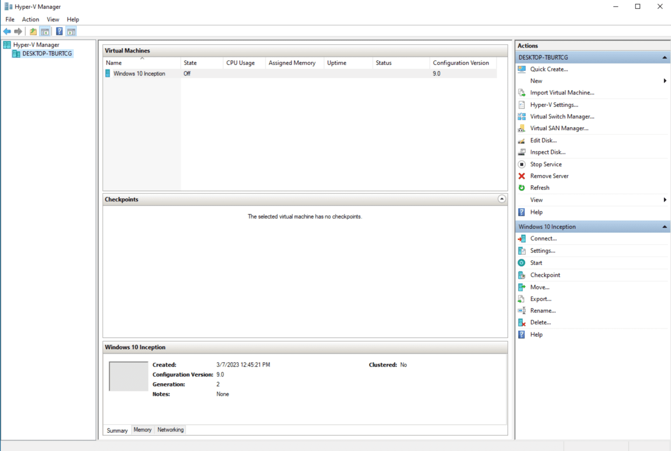Image resolution: width=671 pixels, height=451 pixels.
Task: Sort virtual machines by the Name column
Action: tap(113, 62)
